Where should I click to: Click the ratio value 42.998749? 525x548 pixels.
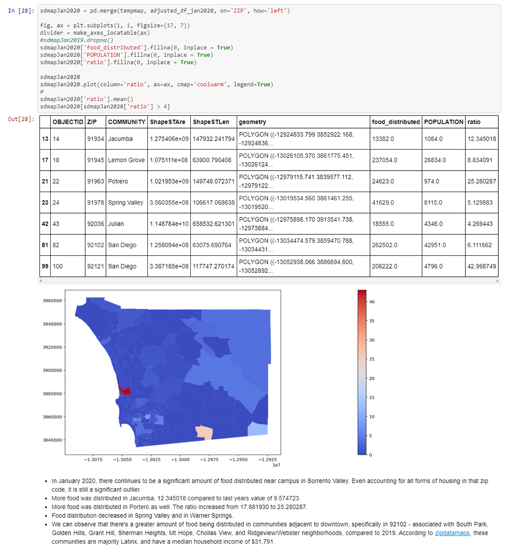[482, 266]
